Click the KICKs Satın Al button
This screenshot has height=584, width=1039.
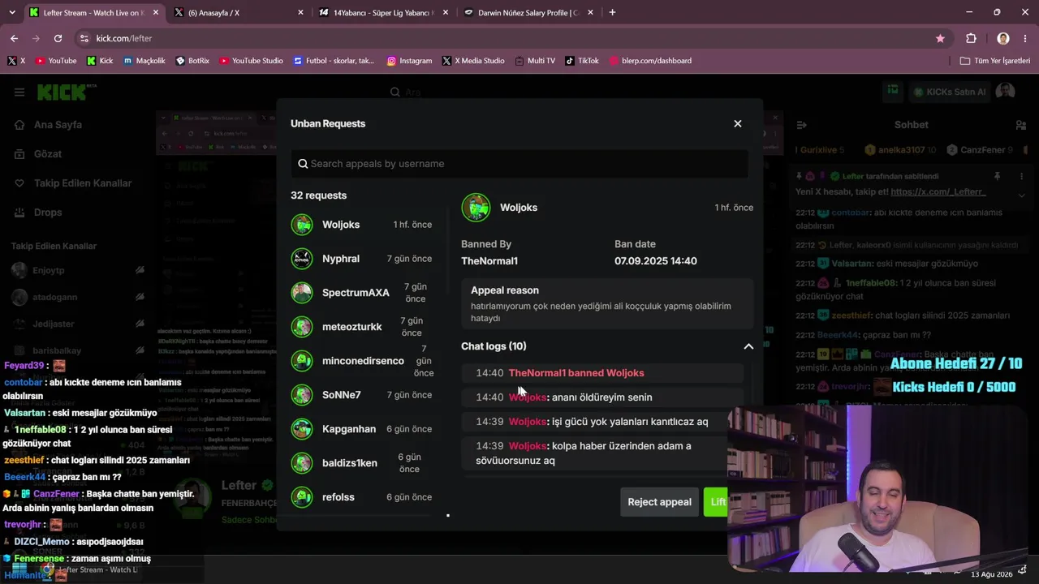click(x=949, y=92)
